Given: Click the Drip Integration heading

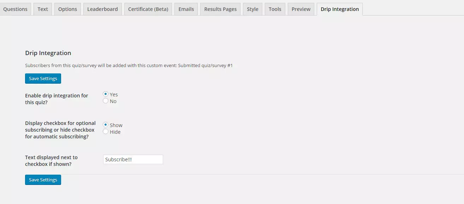Looking at the screenshot, I should tap(48, 53).
